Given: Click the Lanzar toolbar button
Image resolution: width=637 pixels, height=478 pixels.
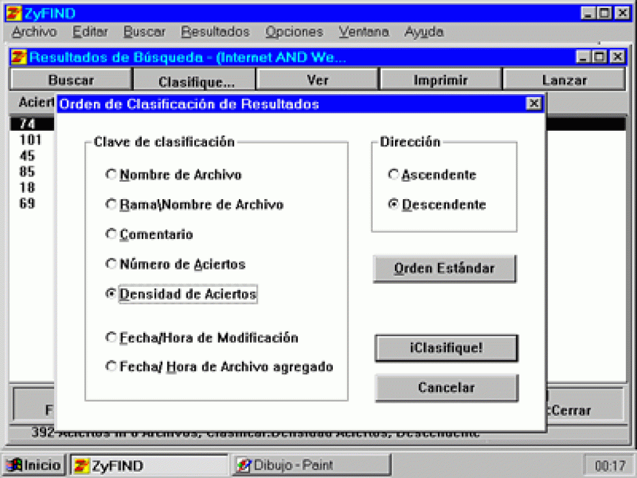Looking at the screenshot, I should [564, 80].
